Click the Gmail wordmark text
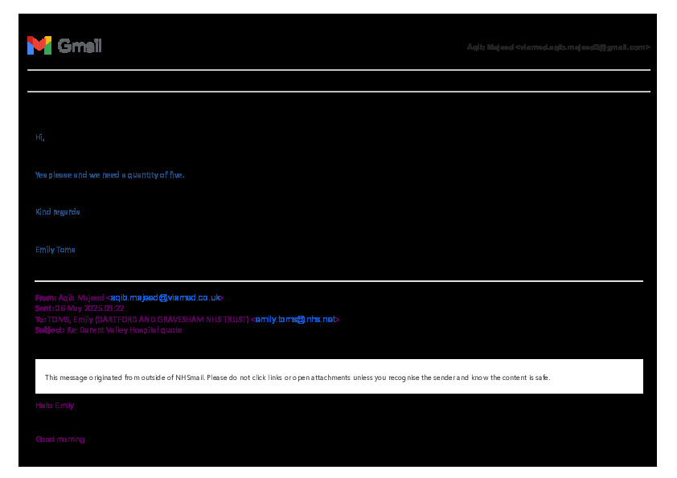Viewport: 677px width, 478px height. coord(80,46)
